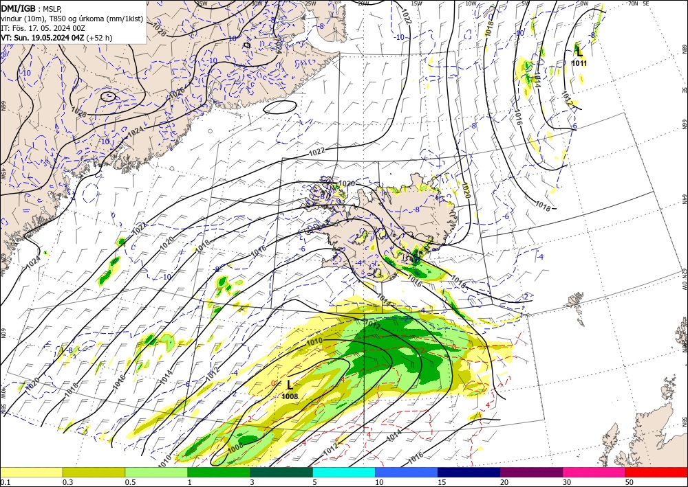Click the legend value '50'

click(630, 482)
